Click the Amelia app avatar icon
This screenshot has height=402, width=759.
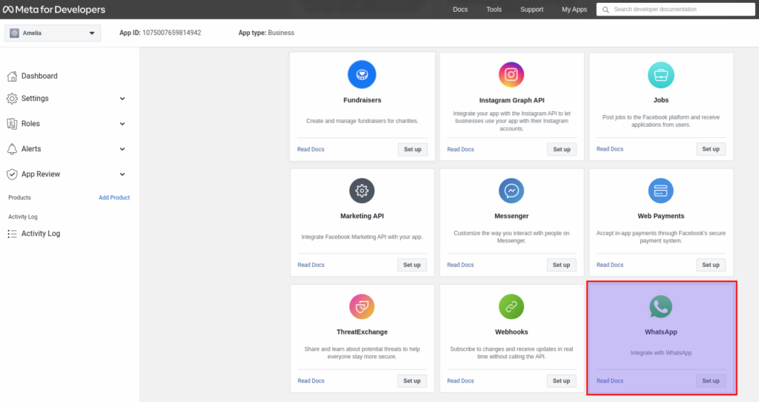15,33
